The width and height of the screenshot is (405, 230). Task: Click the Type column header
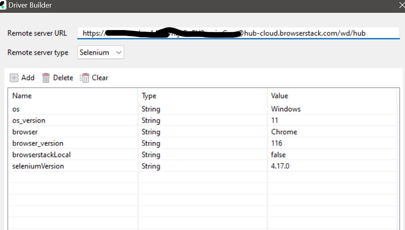tap(149, 96)
